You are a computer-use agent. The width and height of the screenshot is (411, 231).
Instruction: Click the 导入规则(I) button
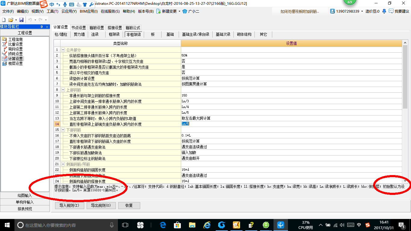coord(69,206)
